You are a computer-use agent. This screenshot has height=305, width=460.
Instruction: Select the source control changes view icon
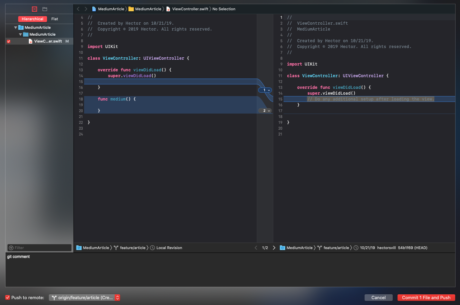tap(34, 9)
